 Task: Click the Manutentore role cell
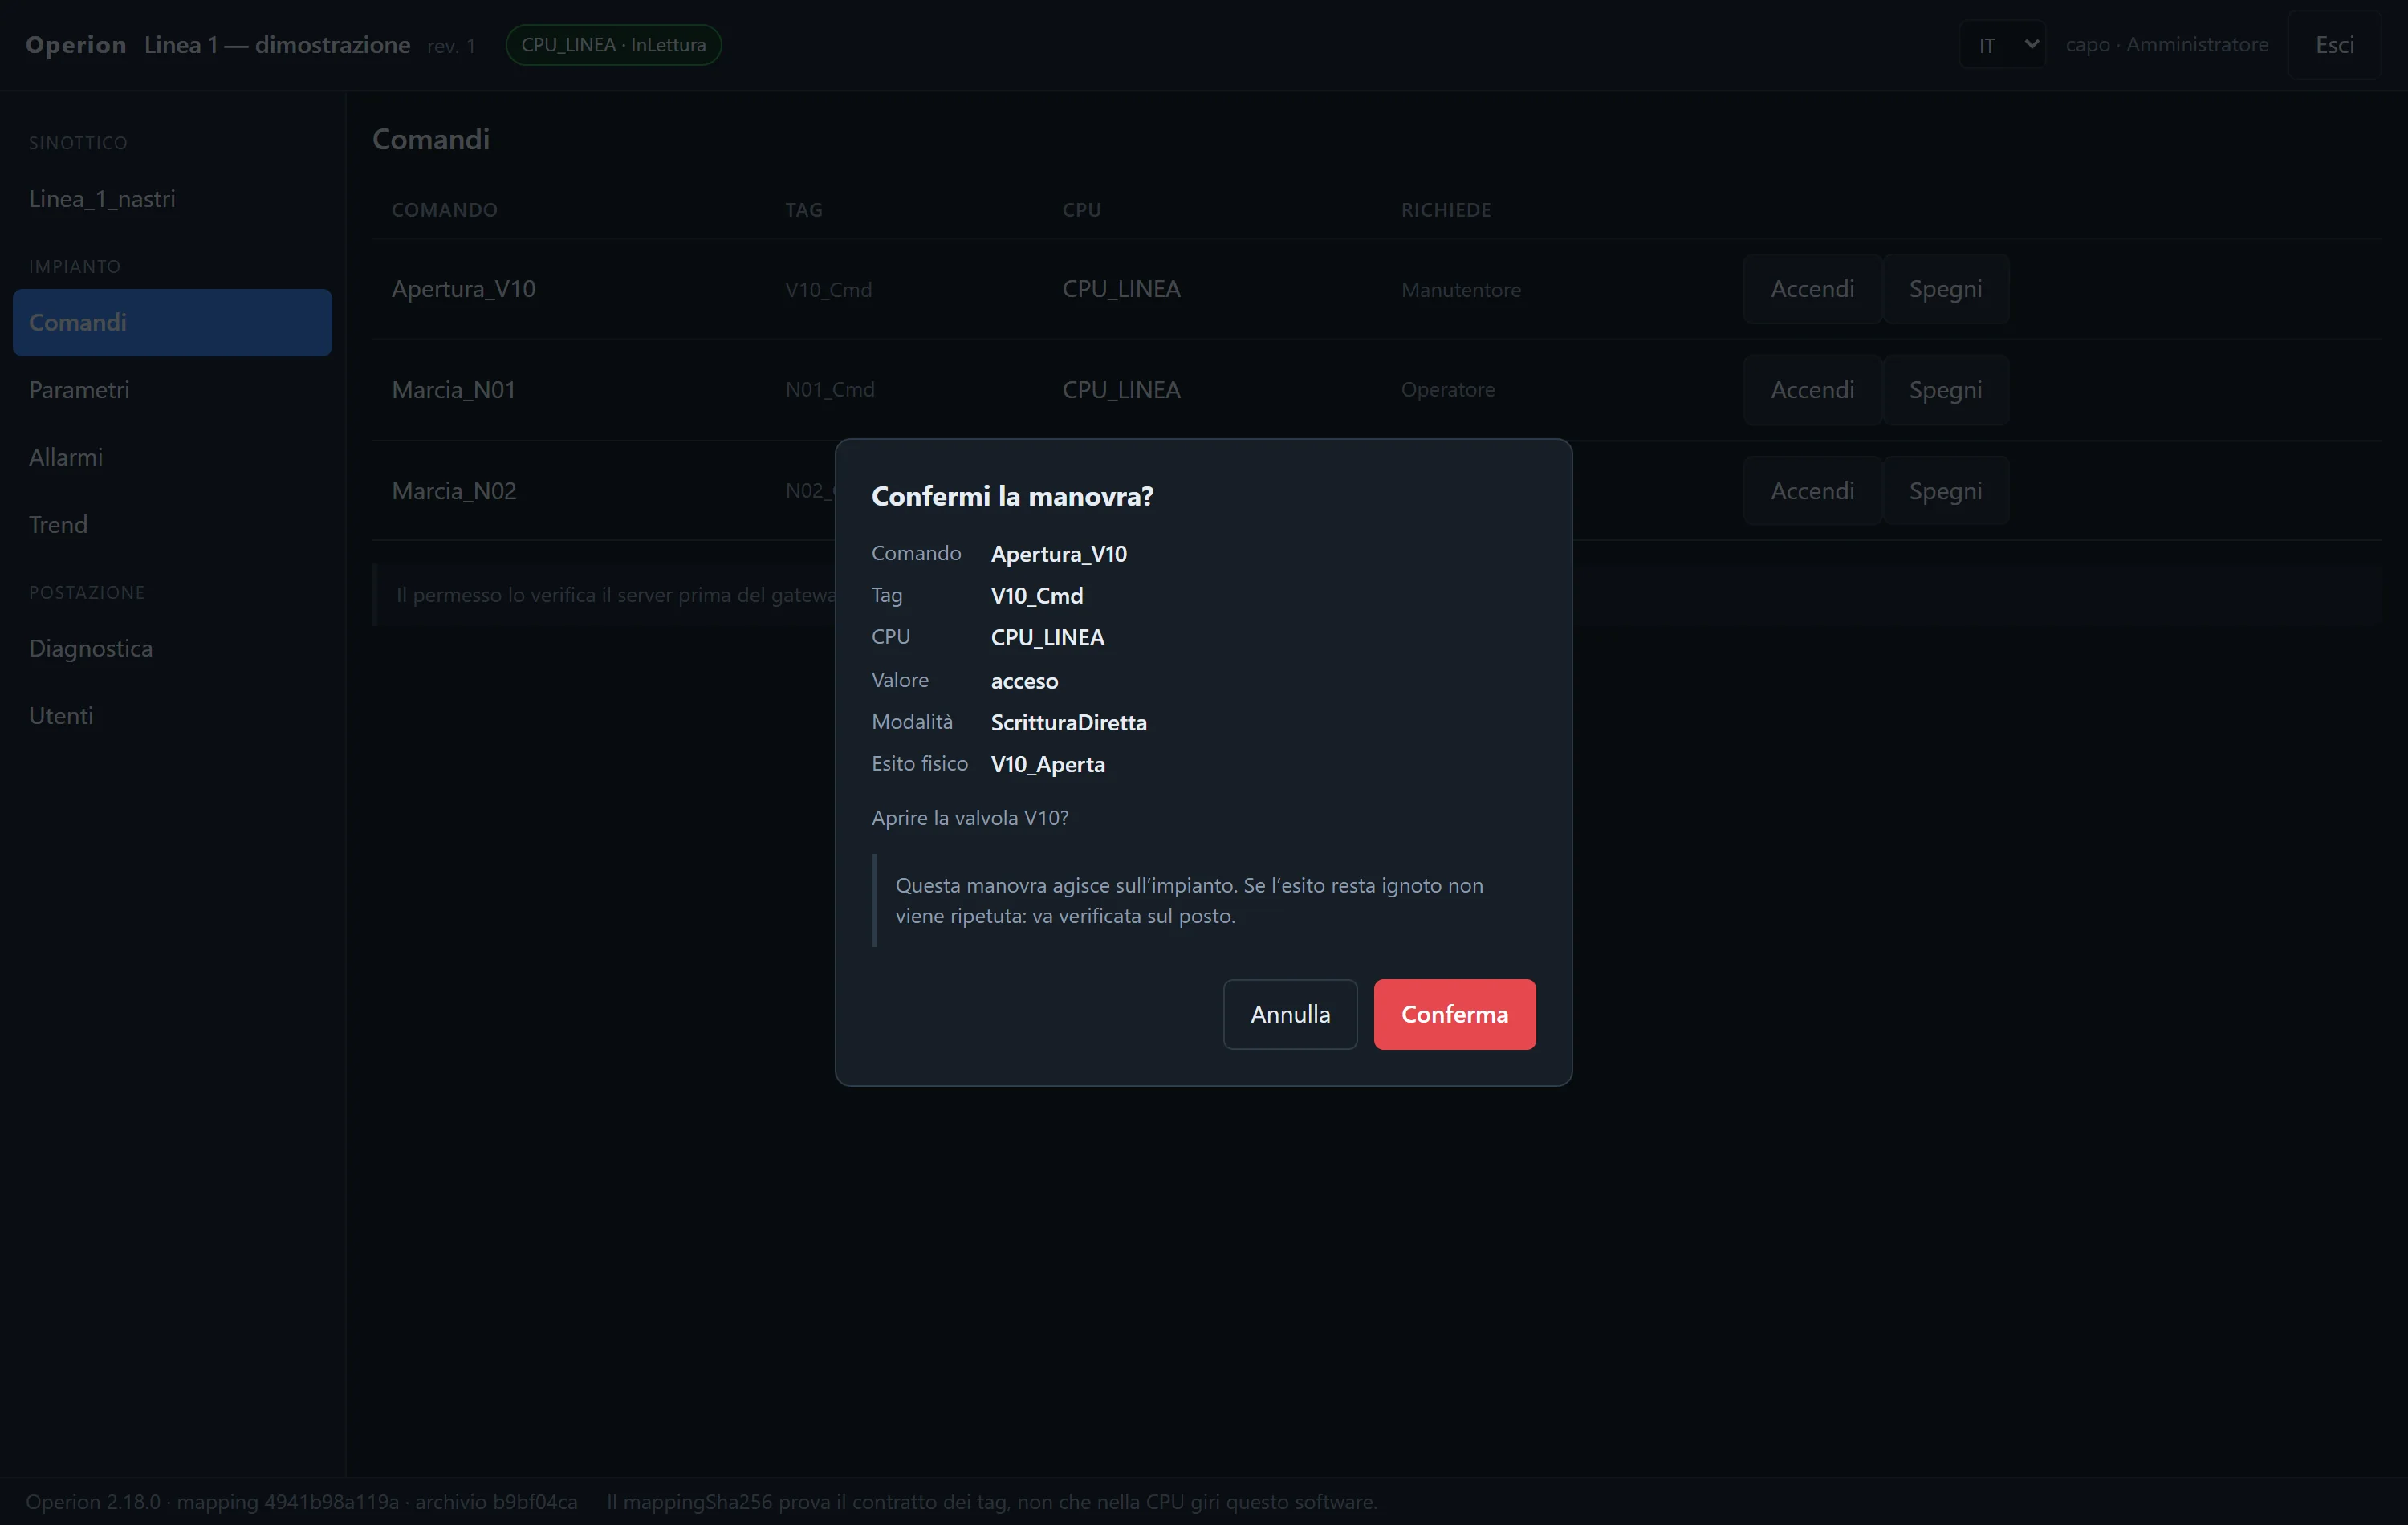tap(1461, 290)
